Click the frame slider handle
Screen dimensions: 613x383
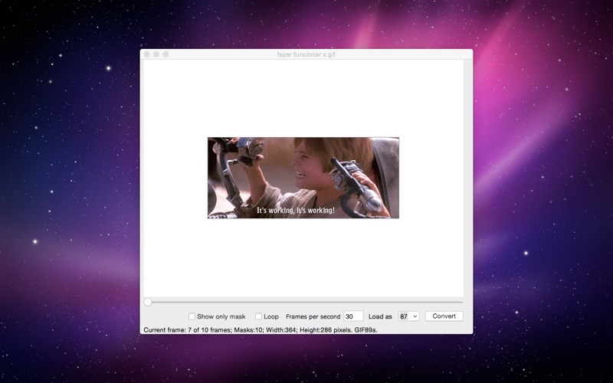click(147, 302)
